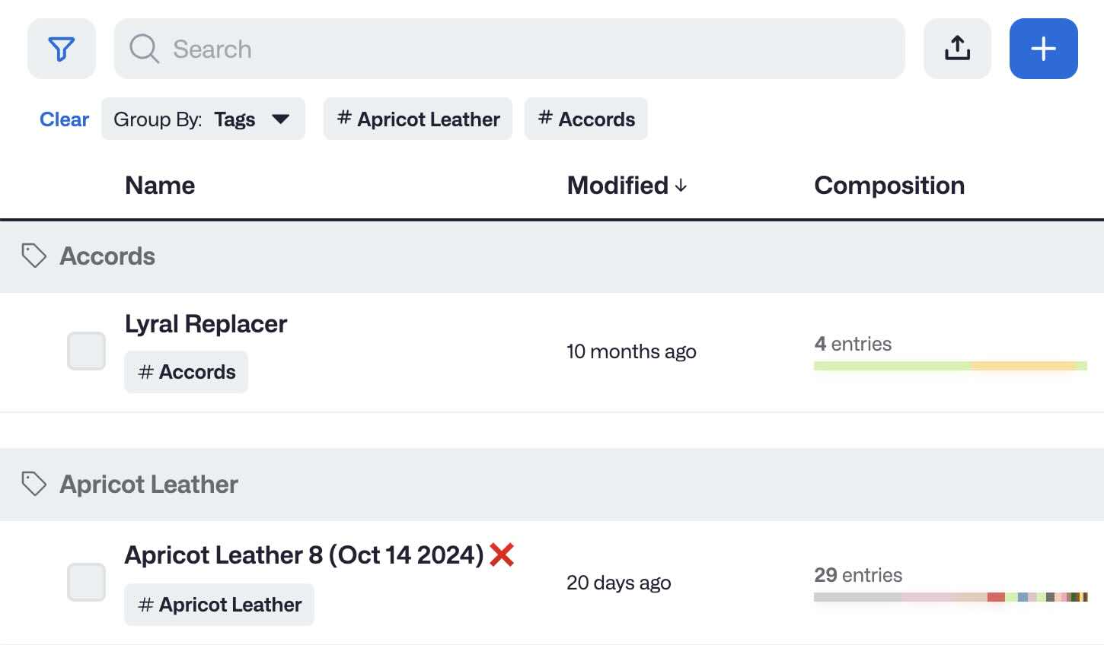Click the sort arrow on the Modified column

click(x=681, y=185)
